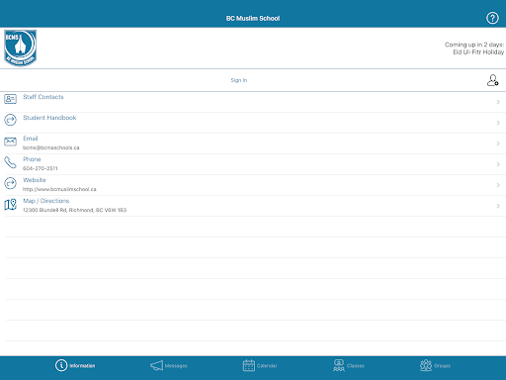Expand Staff Contacts row chevron

tap(498, 102)
